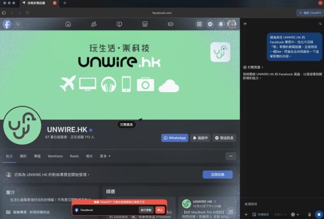Open the Facebook Messenger icon

[211, 24]
